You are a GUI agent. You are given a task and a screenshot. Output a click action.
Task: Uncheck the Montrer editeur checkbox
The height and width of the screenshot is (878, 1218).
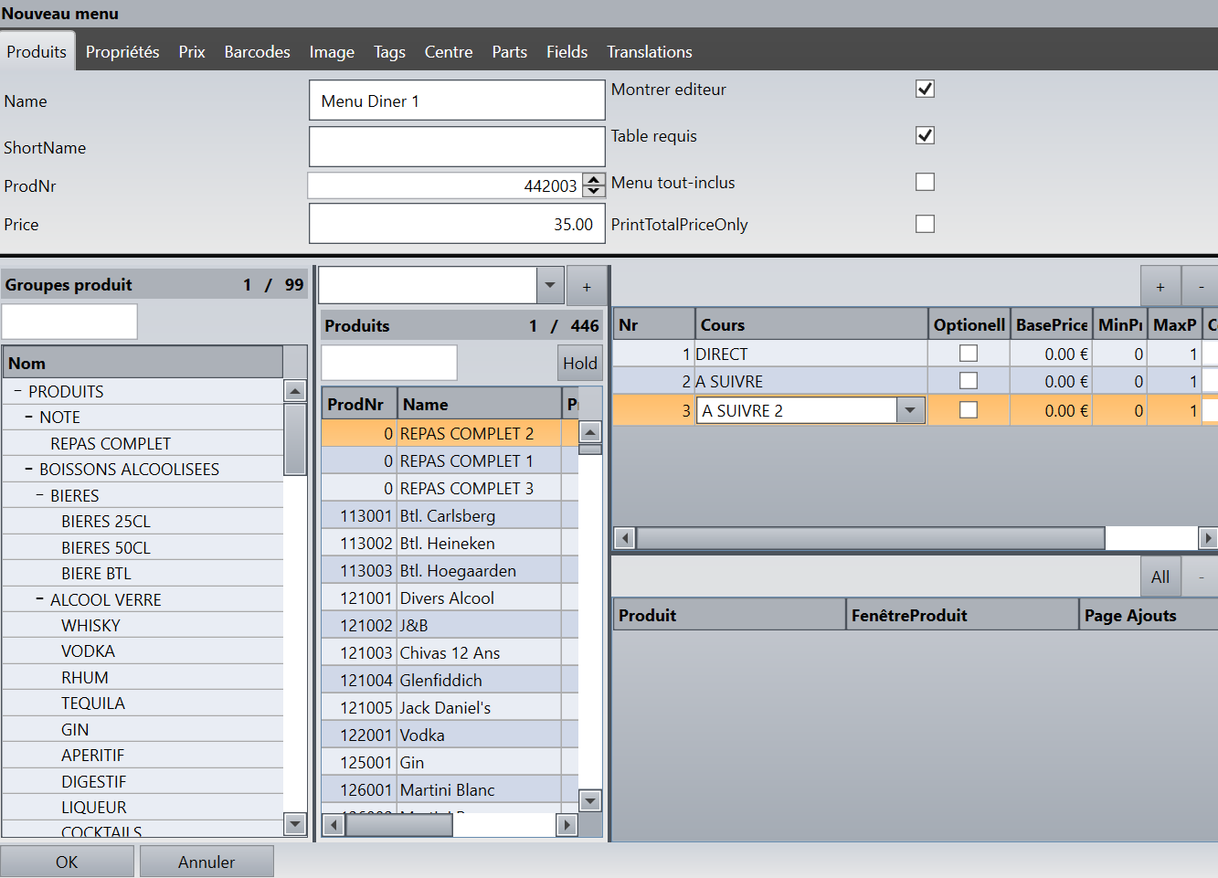[925, 89]
